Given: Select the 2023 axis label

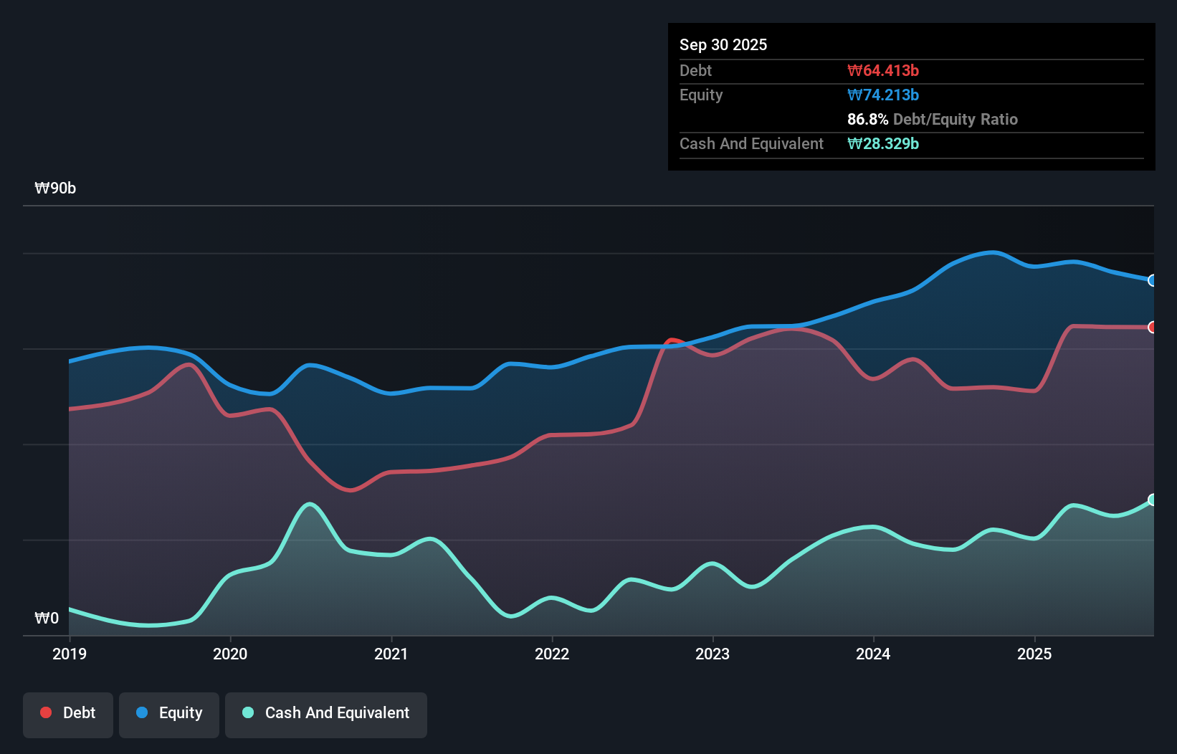Looking at the screenshot, I should tap(712, 654).
